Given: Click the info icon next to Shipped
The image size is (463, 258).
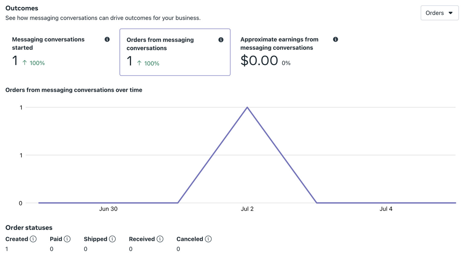Looking at the screenshot, I should 112,239.
